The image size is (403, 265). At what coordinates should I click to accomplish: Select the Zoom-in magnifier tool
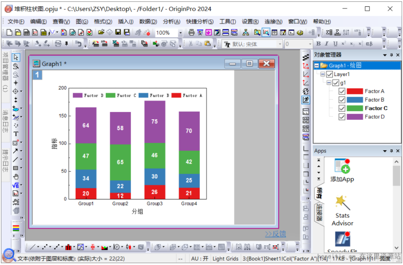point(15,66)
